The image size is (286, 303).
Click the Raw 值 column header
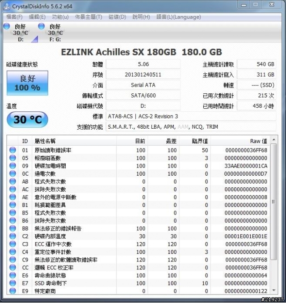click(x=240, y=141)
